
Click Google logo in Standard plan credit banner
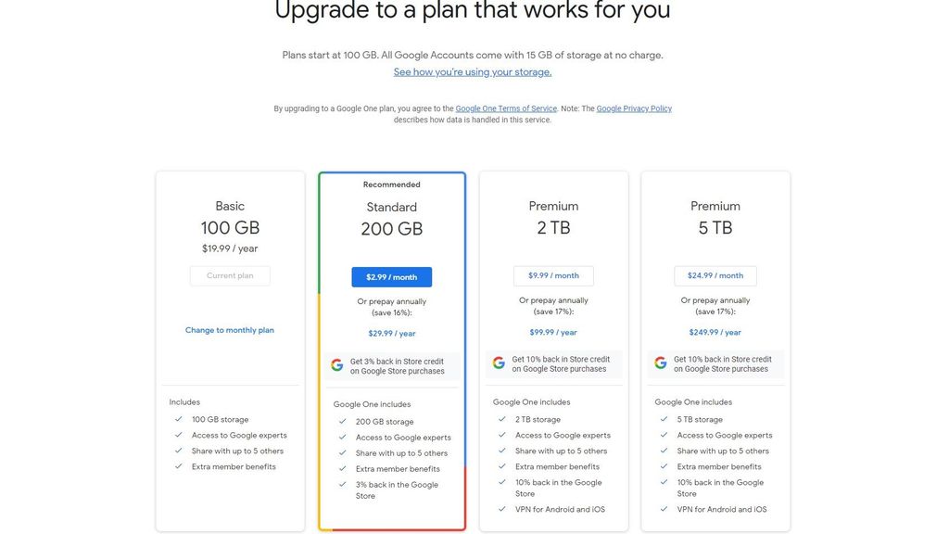pos(337,365)
